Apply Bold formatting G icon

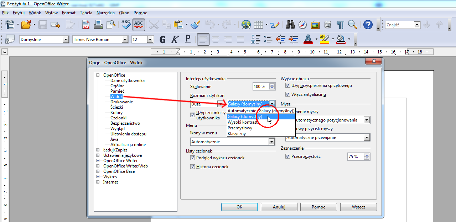[163, 39]
